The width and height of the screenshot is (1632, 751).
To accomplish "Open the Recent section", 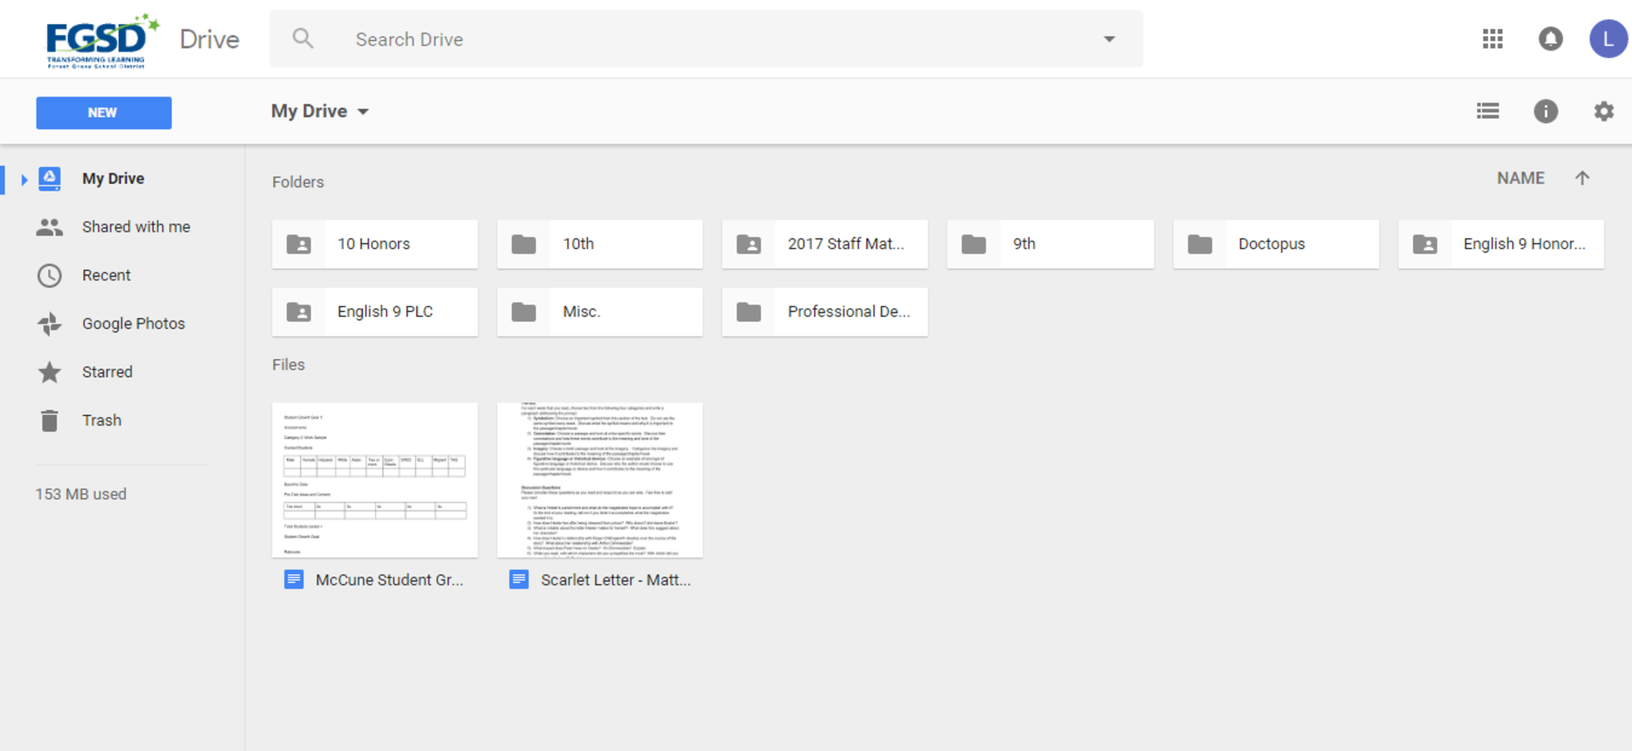I will [x=106, y=276].
